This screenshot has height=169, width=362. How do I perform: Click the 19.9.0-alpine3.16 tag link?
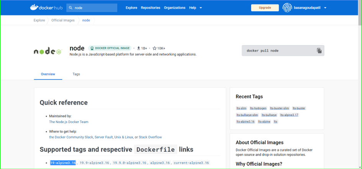tap(129, 163)
